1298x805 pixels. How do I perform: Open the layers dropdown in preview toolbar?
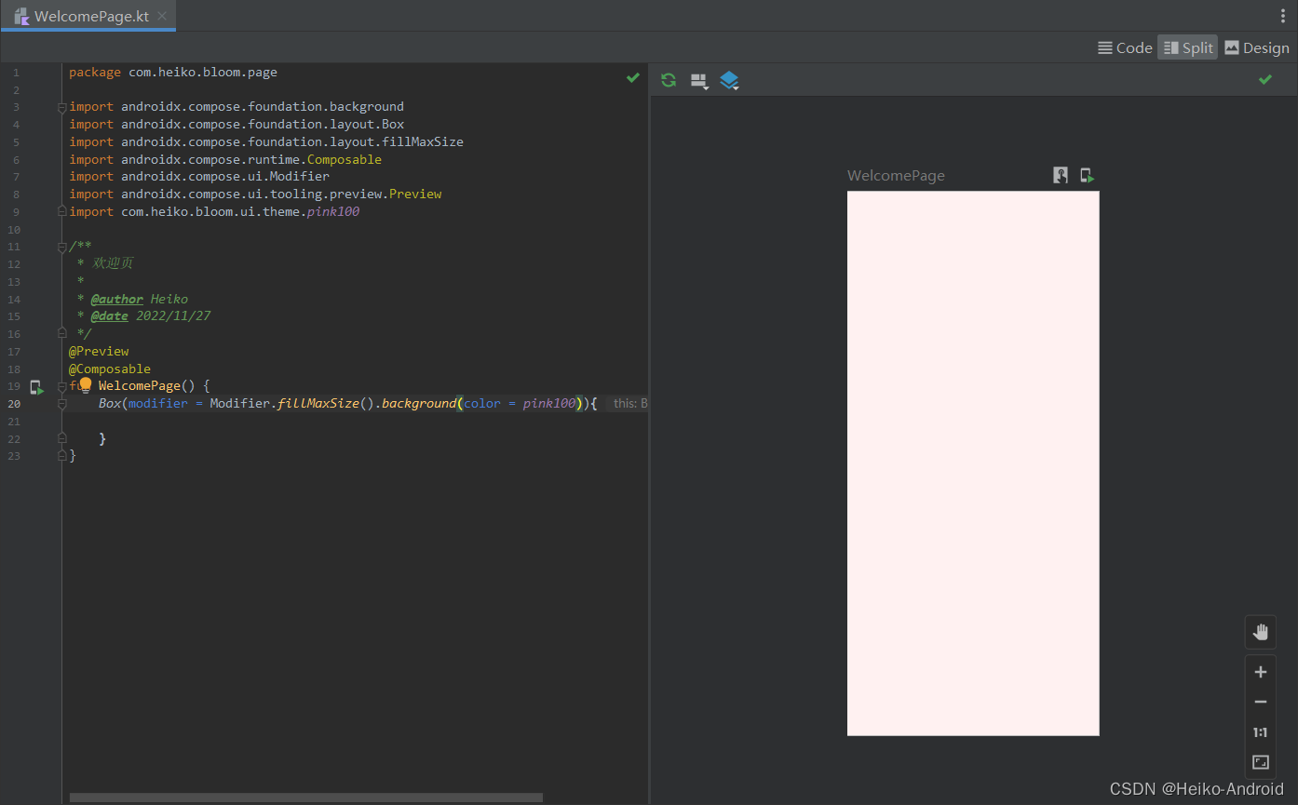pos(729,81)
